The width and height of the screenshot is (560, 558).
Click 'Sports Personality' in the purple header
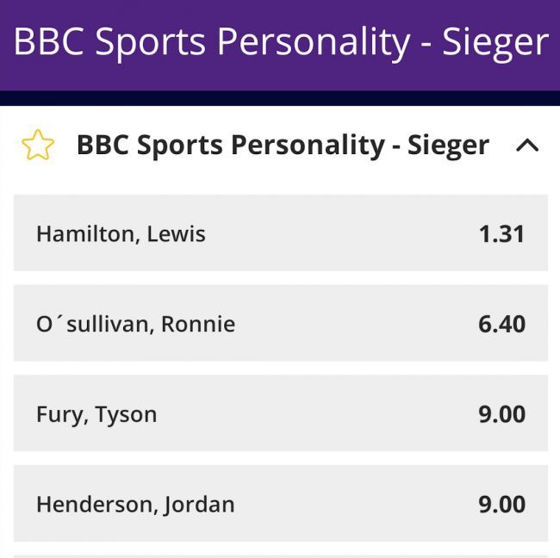tap(252, 41)
